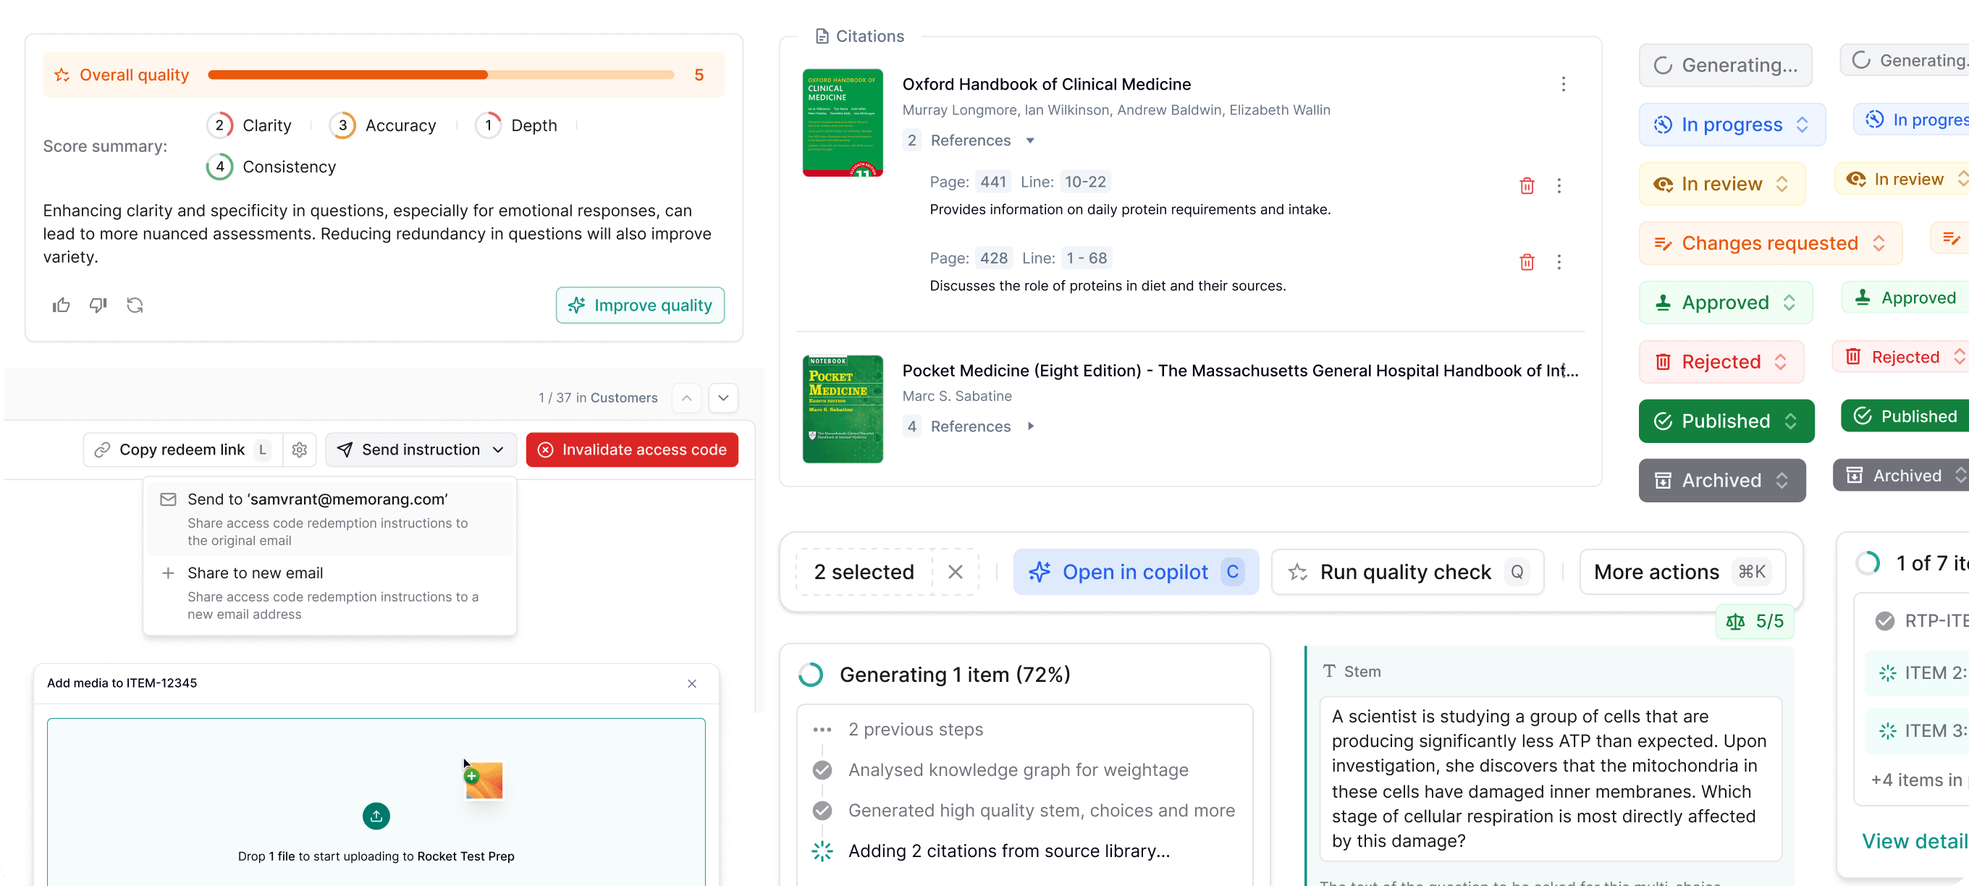Open the Send instruction dropdown
1969x886 pixels.
[x=421, y=450]
